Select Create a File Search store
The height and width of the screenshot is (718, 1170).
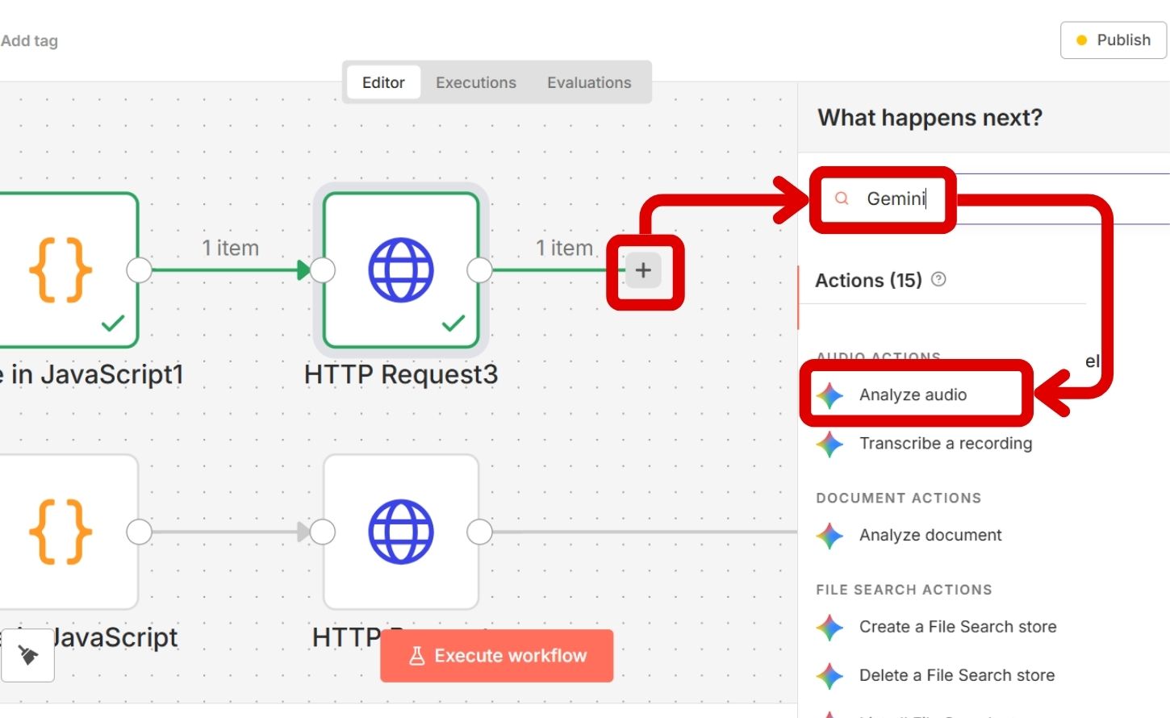(957, 627)
